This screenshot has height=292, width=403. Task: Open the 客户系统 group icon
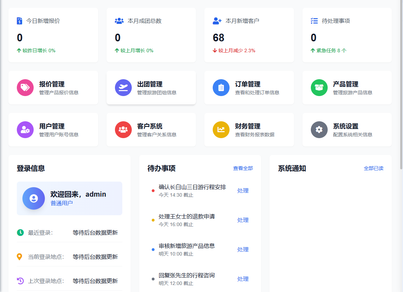point(123,130)
